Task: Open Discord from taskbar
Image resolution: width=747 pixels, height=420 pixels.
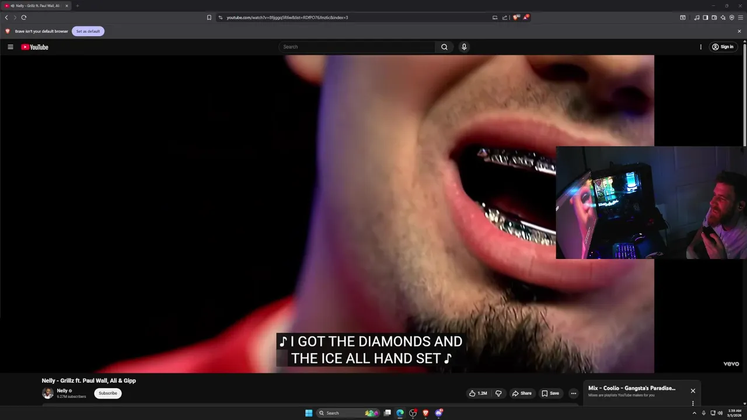Action: point(438,413)
